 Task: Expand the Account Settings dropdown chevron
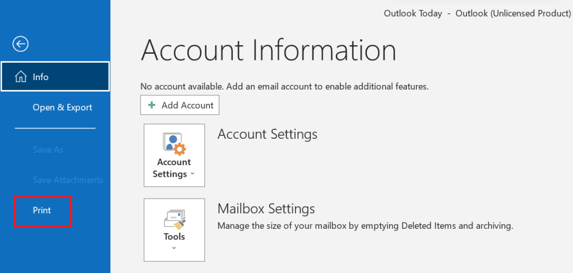193,174
